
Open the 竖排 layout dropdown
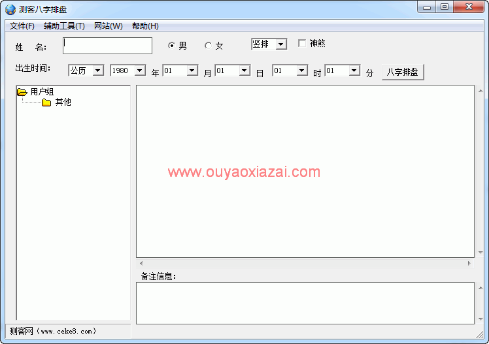281,44
